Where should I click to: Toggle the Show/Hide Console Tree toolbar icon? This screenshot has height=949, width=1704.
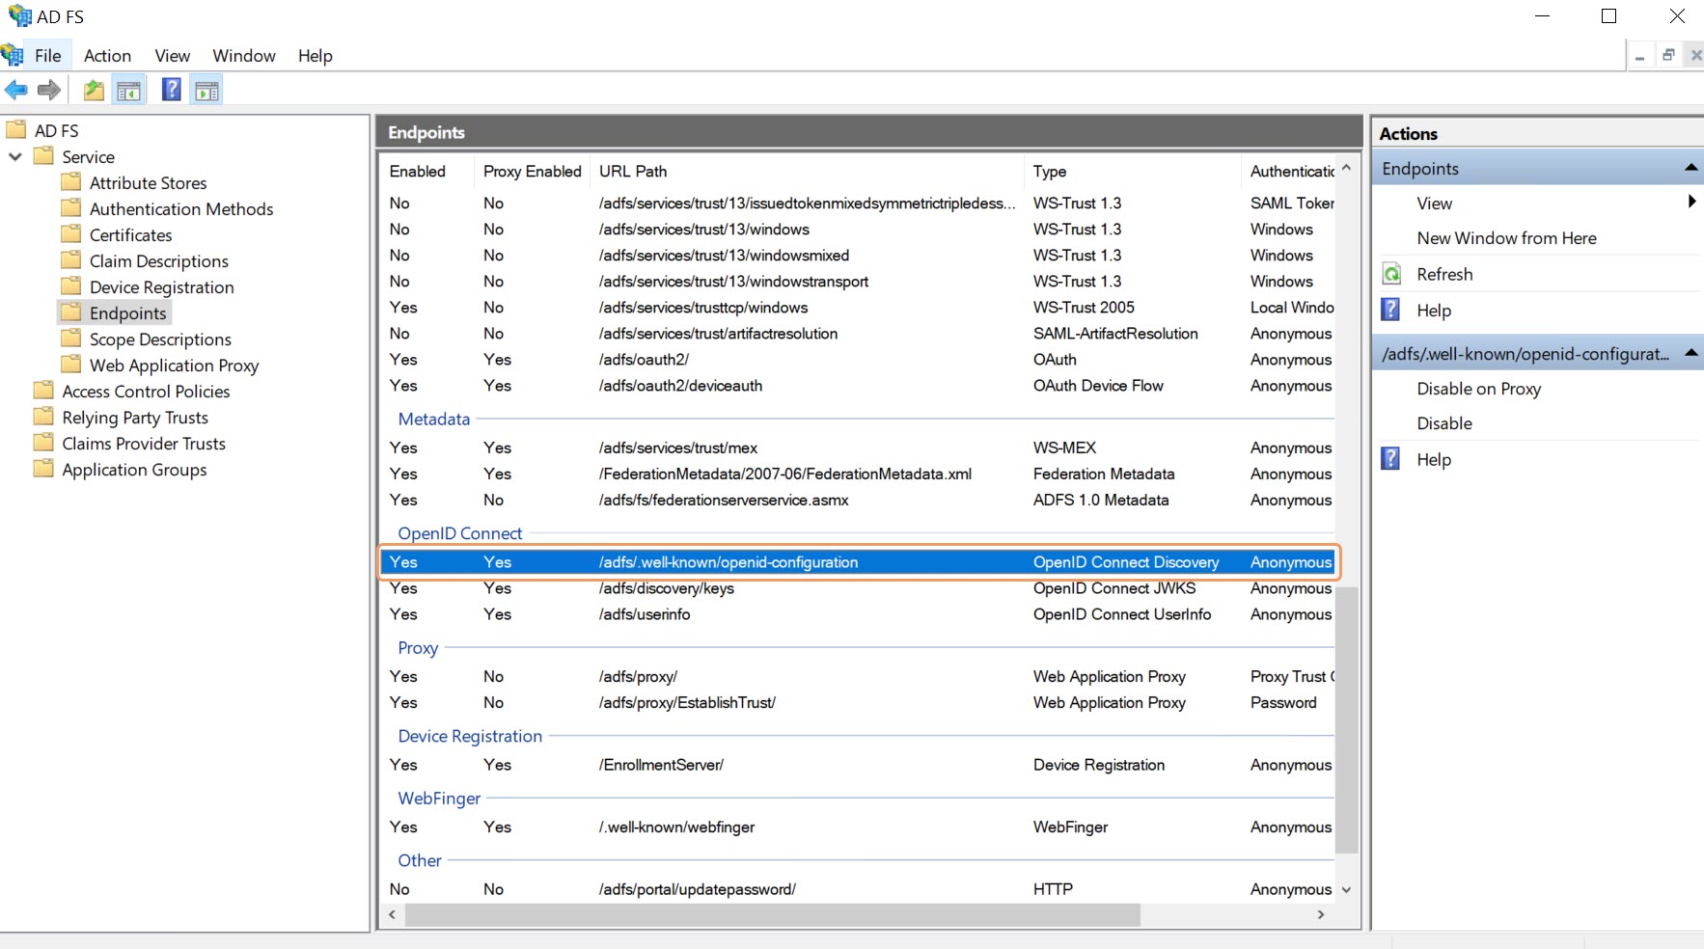128,90
